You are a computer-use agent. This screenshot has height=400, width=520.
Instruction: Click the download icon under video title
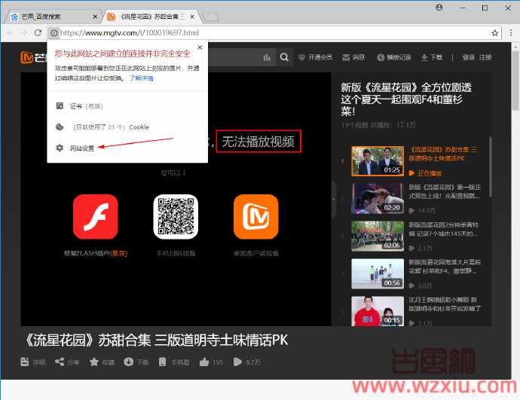point(128,362)
